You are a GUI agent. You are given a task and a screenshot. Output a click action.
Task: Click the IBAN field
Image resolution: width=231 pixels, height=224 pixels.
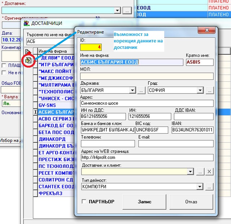192,130
